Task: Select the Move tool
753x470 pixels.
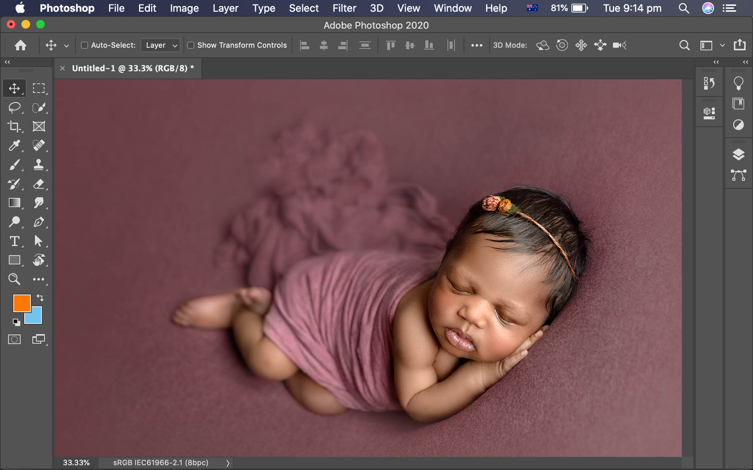Action: [14, 88]
